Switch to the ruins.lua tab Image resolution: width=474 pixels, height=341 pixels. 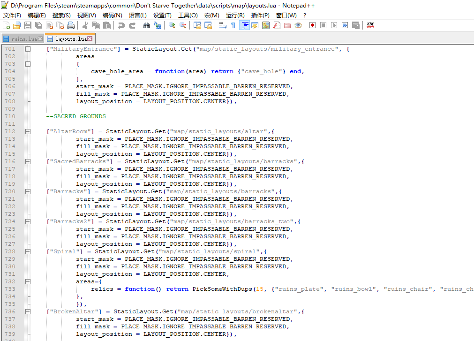click(x=23, y=39)
